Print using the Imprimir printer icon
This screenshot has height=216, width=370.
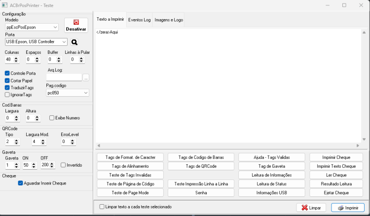coord(348,208)
